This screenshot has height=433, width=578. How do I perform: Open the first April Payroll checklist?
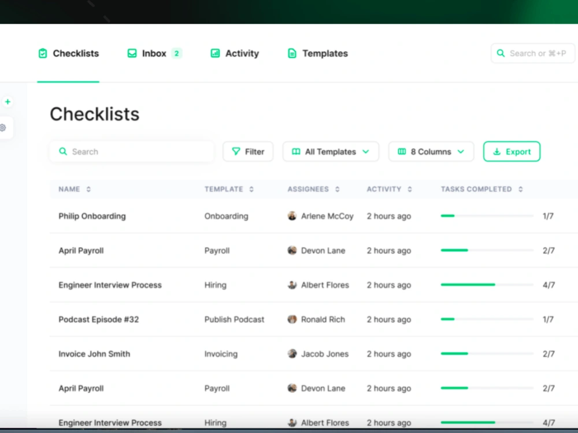[x=81, y=251]
